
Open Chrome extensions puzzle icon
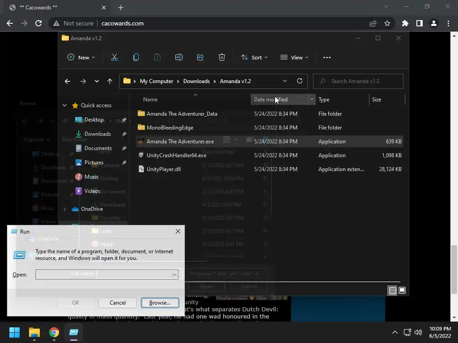[405, 23]
